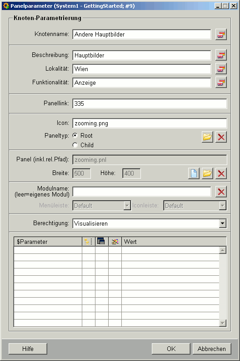240x361 pixels.
Task: Confirm with the OK button
Action: click(171, 349)
